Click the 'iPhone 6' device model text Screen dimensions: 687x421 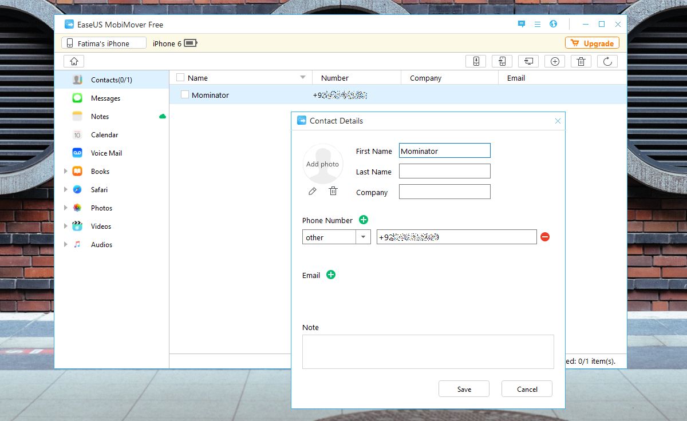coord(167,43)
